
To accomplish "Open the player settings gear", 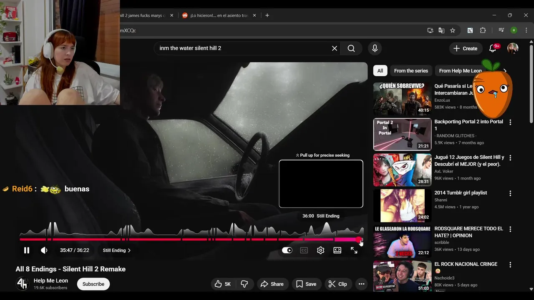I will [320, 250].
